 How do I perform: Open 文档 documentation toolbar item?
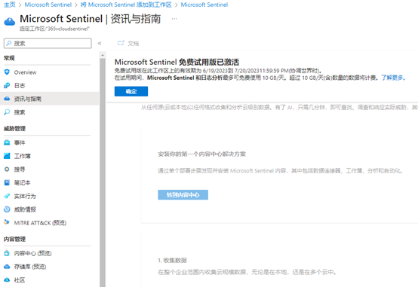coord(128,43)
